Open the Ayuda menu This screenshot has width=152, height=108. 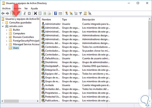34,8
